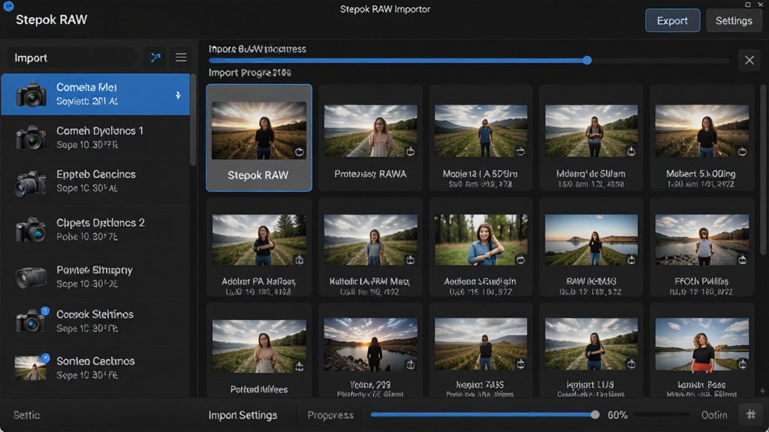Screen dimensions: 769x432
Task: Click the grid icon in the bottom bar
Action: coord(751,415)
